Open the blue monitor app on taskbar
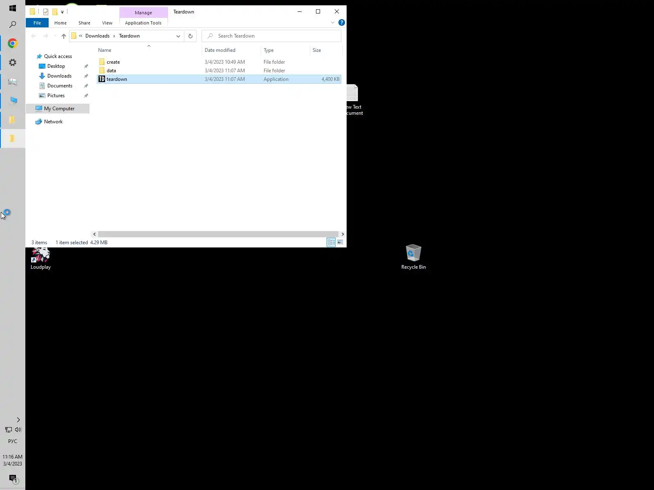This screenshot has width=654, height=490. (13, 100)
